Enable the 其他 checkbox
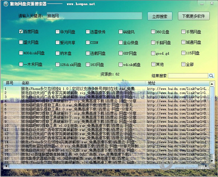This screenshot has width=218, height=177. click(153, 64)
